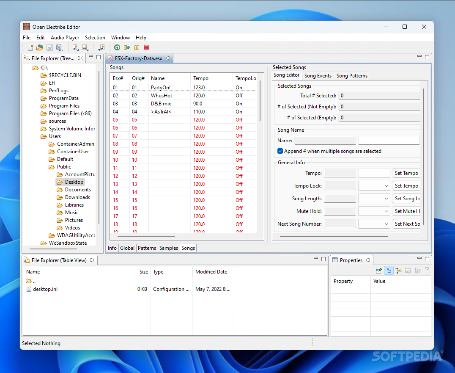Switch to the Samples bottom tab

tap(169, 248)
